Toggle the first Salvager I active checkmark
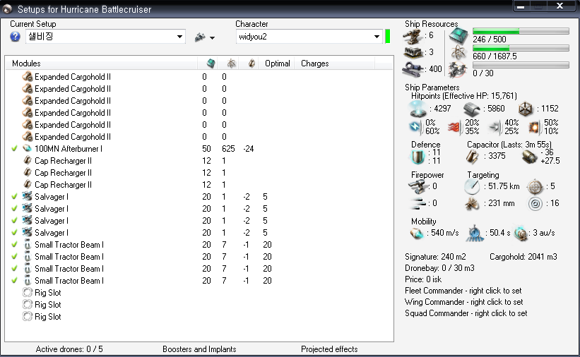 click(x=14, y=197)
